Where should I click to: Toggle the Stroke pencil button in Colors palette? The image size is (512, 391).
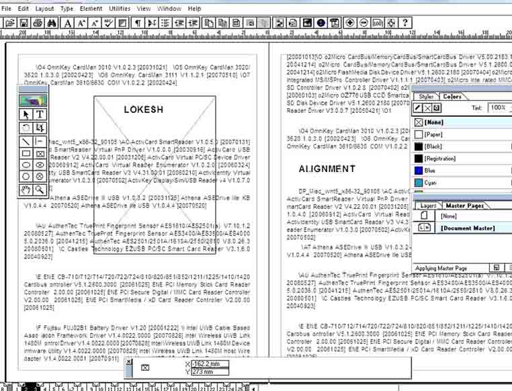click(x=418, y=107)
